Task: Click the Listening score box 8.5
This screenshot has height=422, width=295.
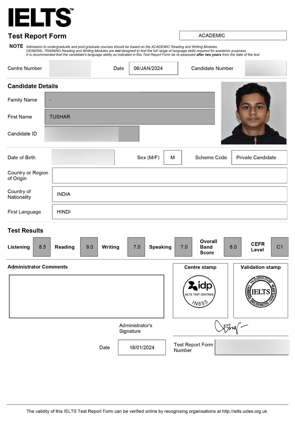Action: pyautogui.click(x=42, y=247)
